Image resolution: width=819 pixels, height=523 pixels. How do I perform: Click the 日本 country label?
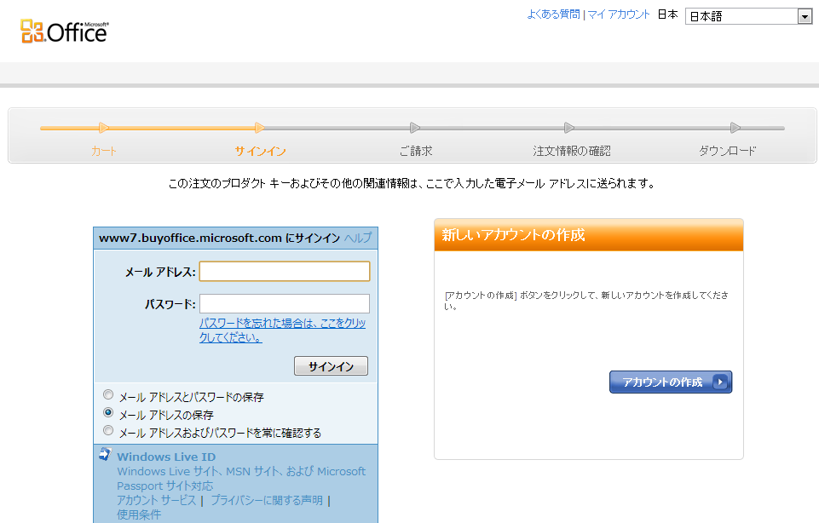(667, 14)
